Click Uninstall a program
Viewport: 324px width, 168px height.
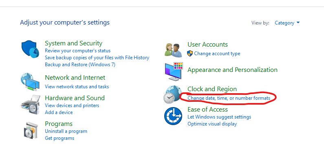66,131
